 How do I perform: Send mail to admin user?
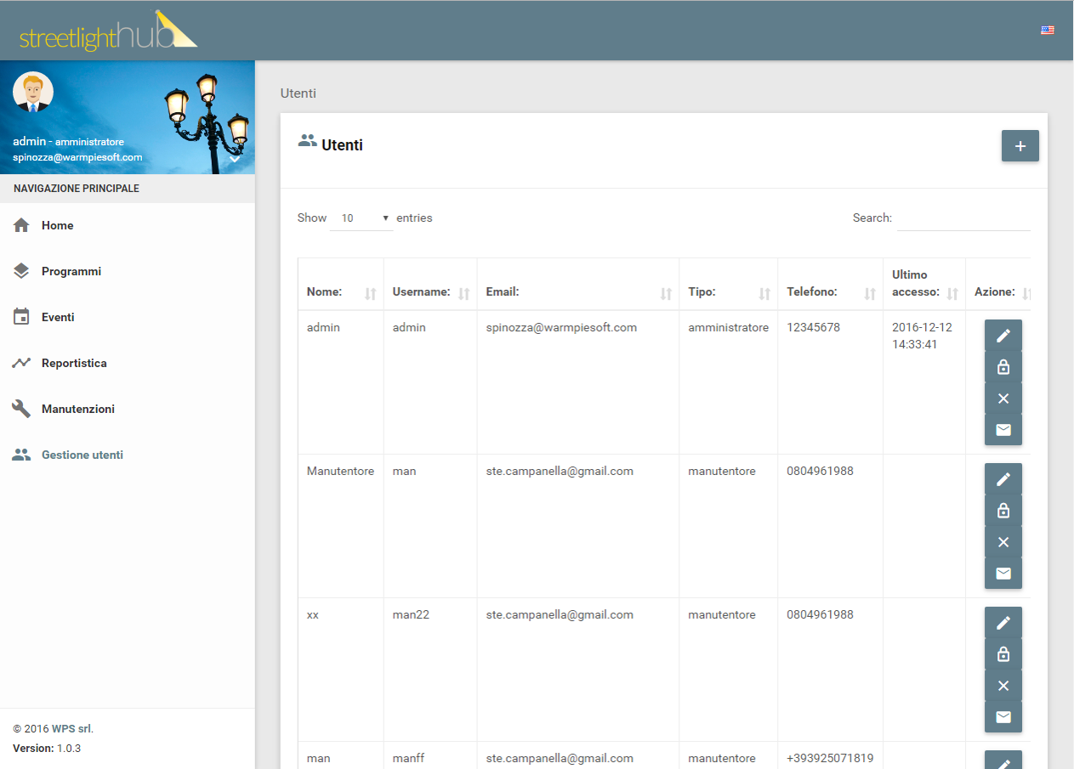coord(1003,430)
